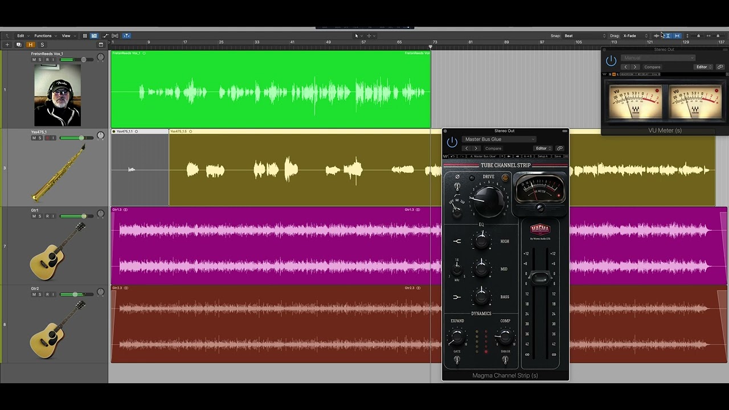
Task: Click the list view icon in toolbar
Action: pos(94,36)
